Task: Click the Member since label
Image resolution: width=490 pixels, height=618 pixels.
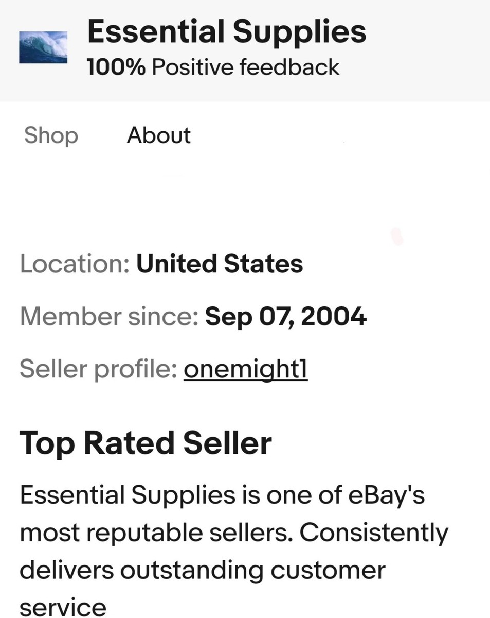Action: click(x=109, y=316)
